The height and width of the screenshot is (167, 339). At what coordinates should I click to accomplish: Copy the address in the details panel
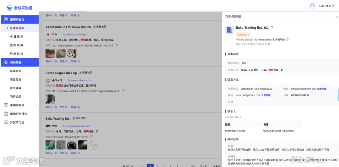[x=287, y=40]
